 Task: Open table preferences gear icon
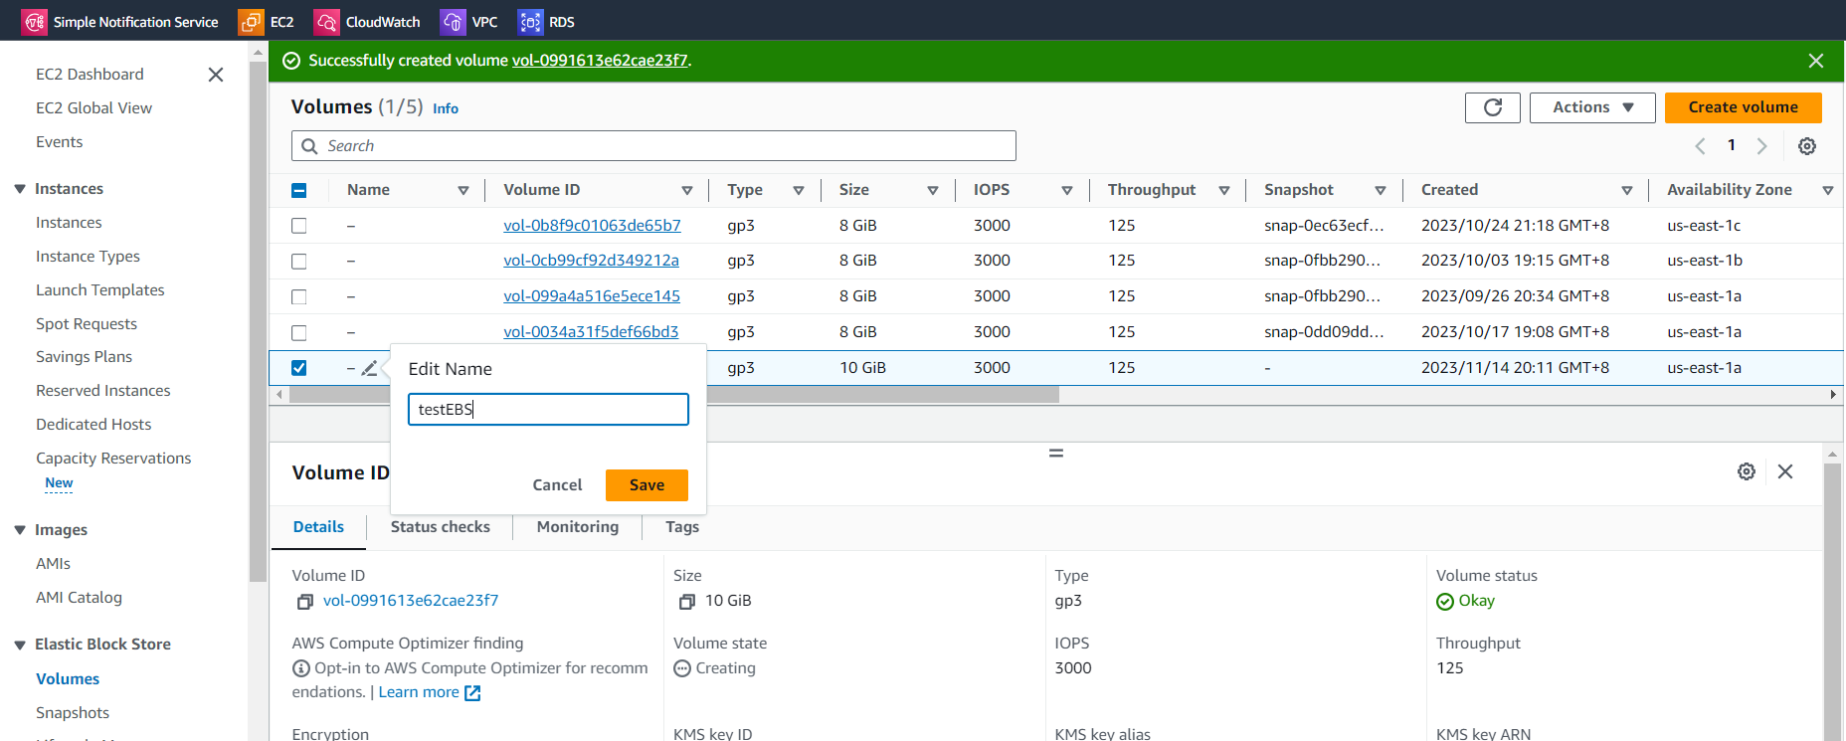(x=1807, y=146)
